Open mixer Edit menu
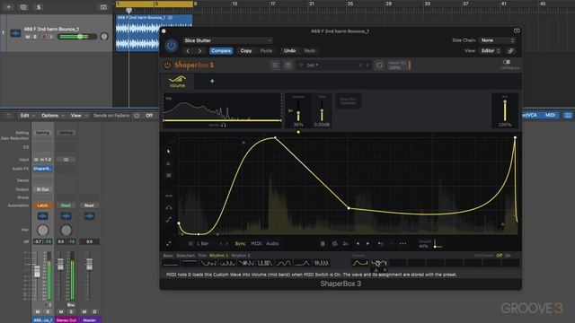Image resolution: width=575 pixels, height=323 pixels. click(x=27, y=116)
